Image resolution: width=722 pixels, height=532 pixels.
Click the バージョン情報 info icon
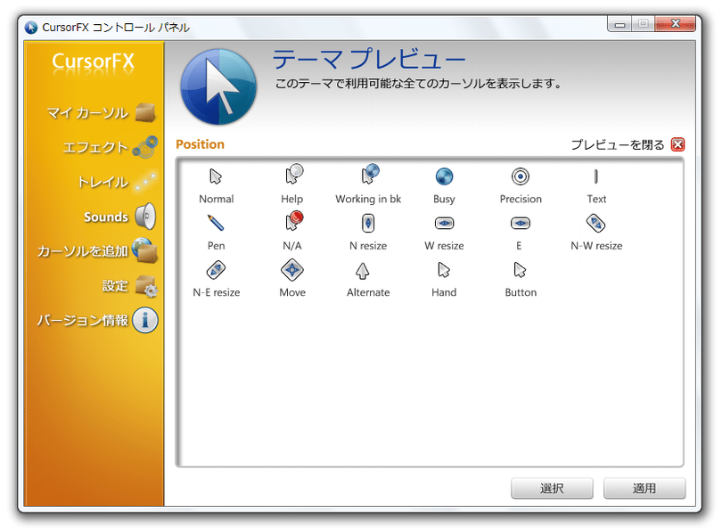pos(145,320)
